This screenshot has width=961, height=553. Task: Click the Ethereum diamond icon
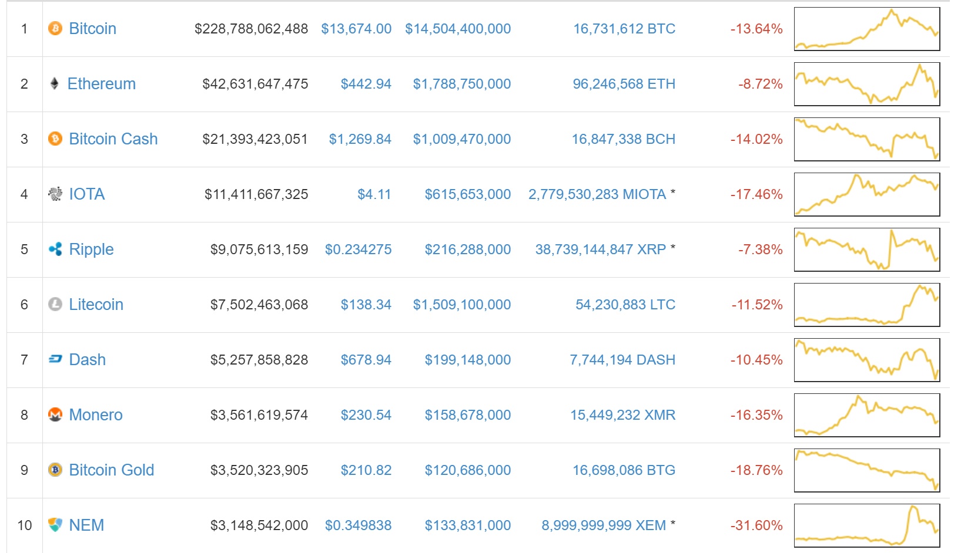55,83
